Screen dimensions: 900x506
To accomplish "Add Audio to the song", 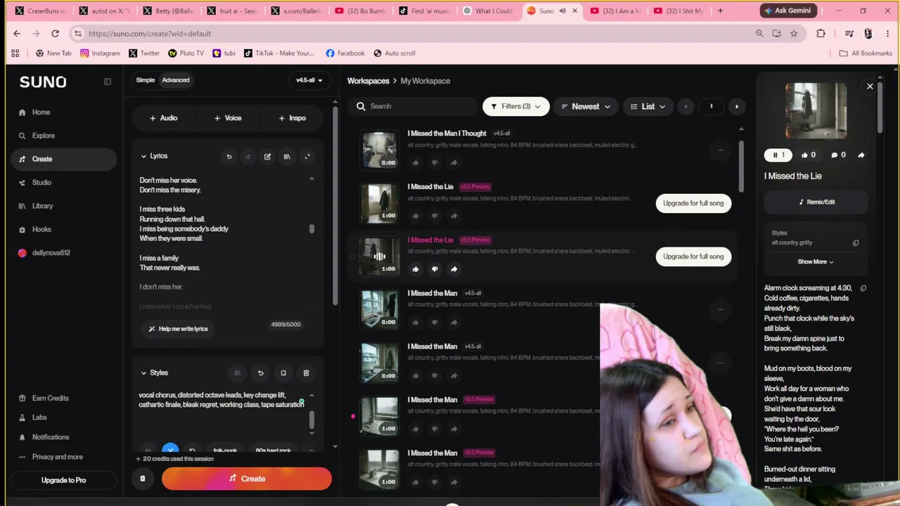I will tap(164, 118).
